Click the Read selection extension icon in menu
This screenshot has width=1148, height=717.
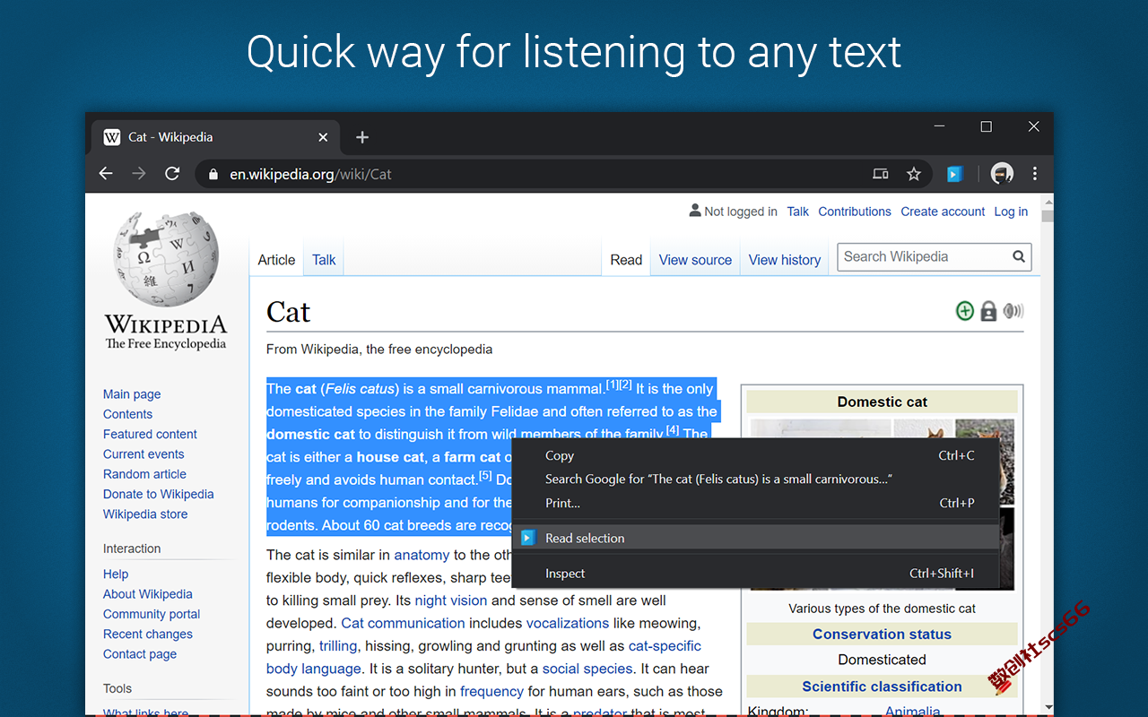click(x=528, y=538)
